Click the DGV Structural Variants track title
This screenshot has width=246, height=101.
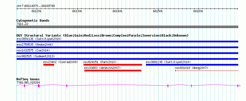click(103, 35)
